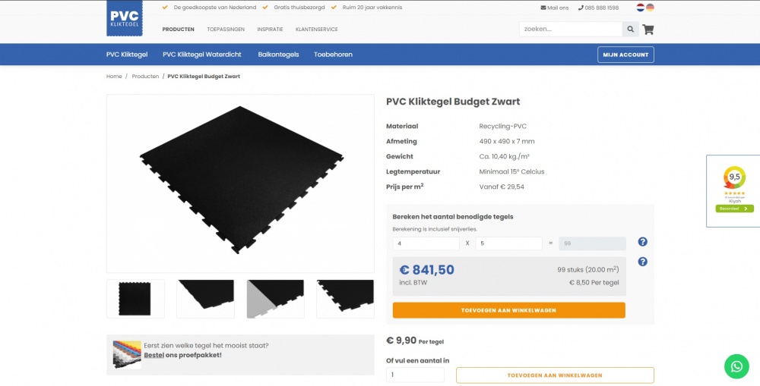Click the Beoordeel button in Kiyoh widget
The image size is (760, 386).
734,209
